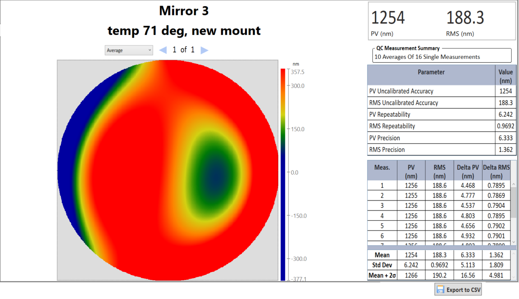Click the next measurement blue arrow icon
Image resolution: width=519 pixels, height=299 pixels.
(205, 49)
